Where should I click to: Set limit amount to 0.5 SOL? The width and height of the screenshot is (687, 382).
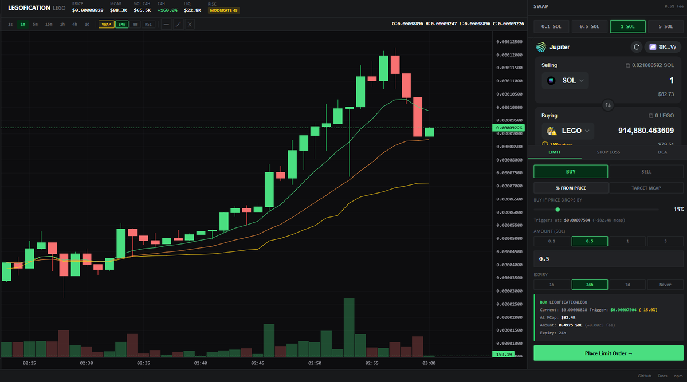590,241
